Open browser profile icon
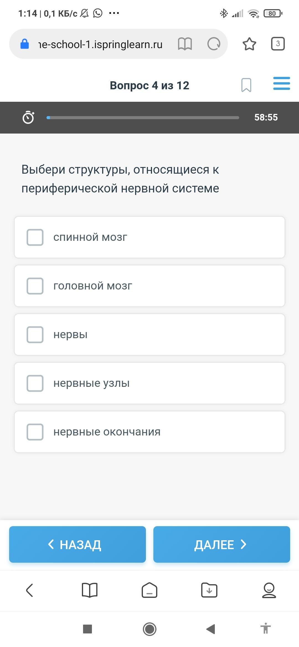This screenshot has height=647, width=299. (269, 590)
